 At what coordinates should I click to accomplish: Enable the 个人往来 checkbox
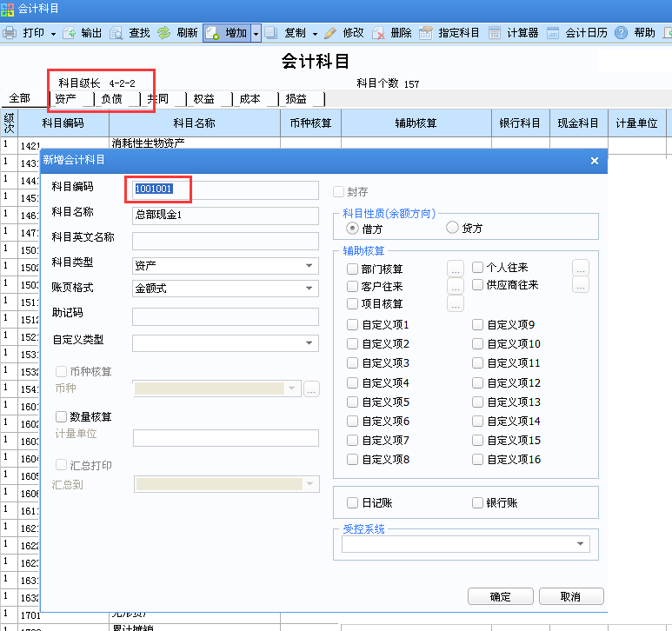pos(477,268)
